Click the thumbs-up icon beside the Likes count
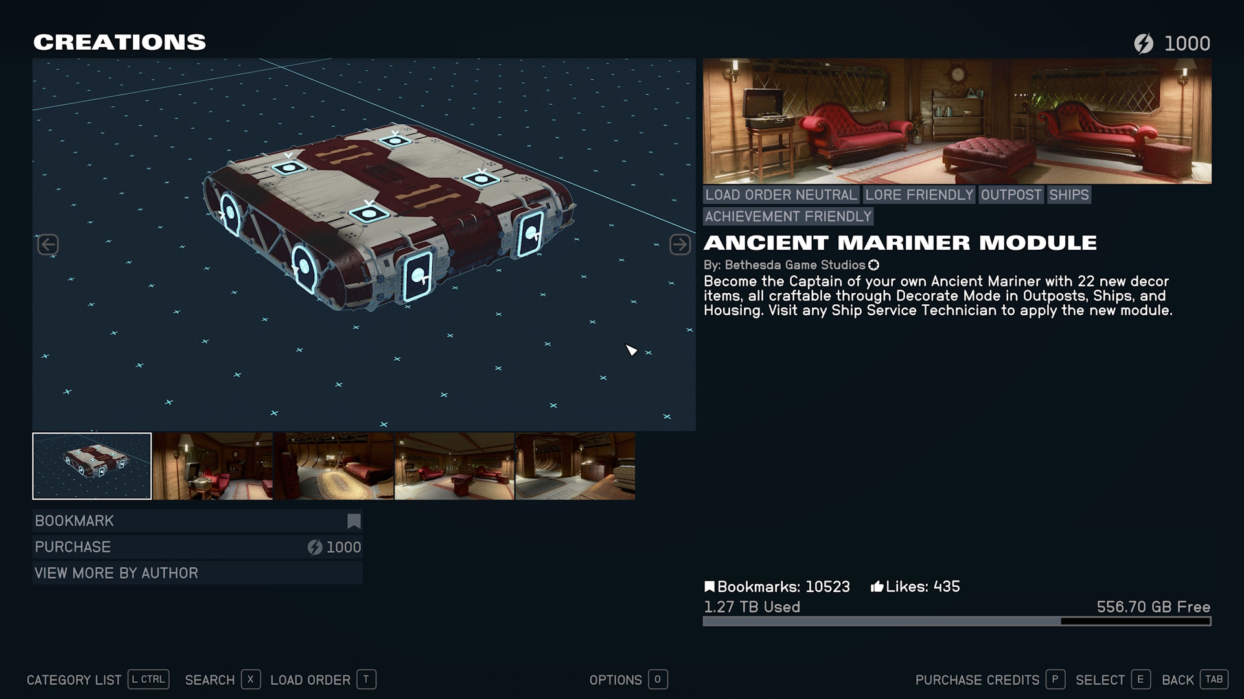Image resolution: width=1244 pixels, height=699 pixels. pyautogui.click(x=876, y=586)
